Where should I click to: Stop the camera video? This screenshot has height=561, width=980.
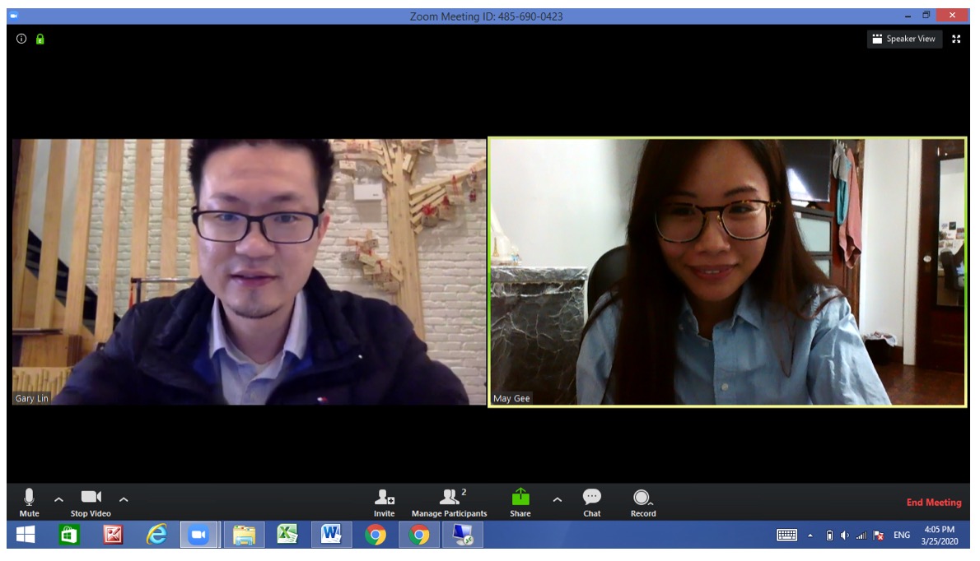[91, 503]
